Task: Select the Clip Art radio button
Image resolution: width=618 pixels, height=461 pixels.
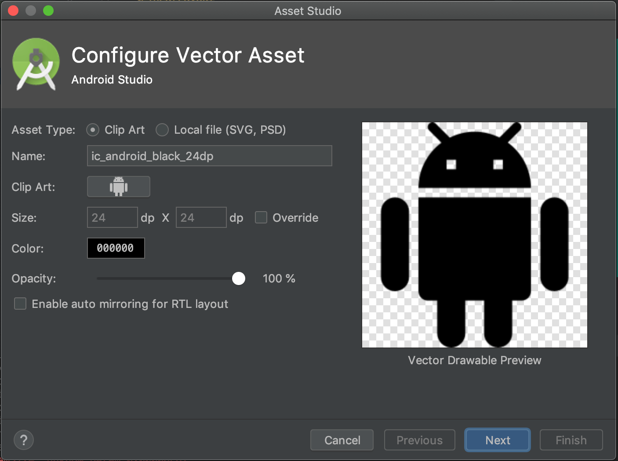Action: pos(93,130)
